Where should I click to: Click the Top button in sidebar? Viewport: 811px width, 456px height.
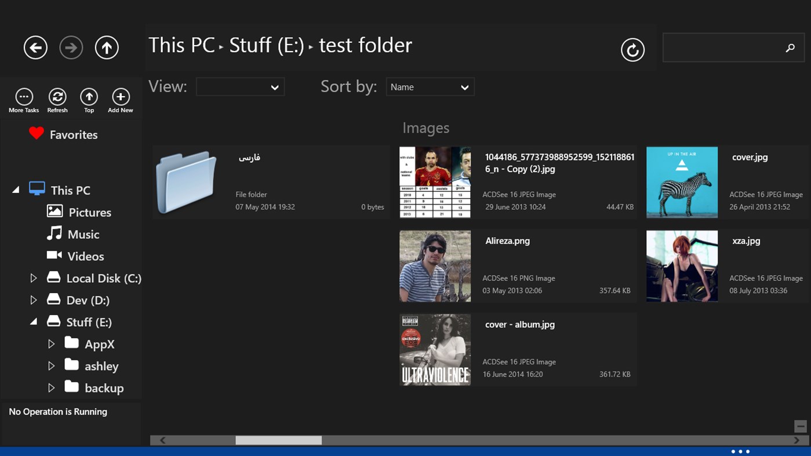pyautogui.click(x=89, y=97)
